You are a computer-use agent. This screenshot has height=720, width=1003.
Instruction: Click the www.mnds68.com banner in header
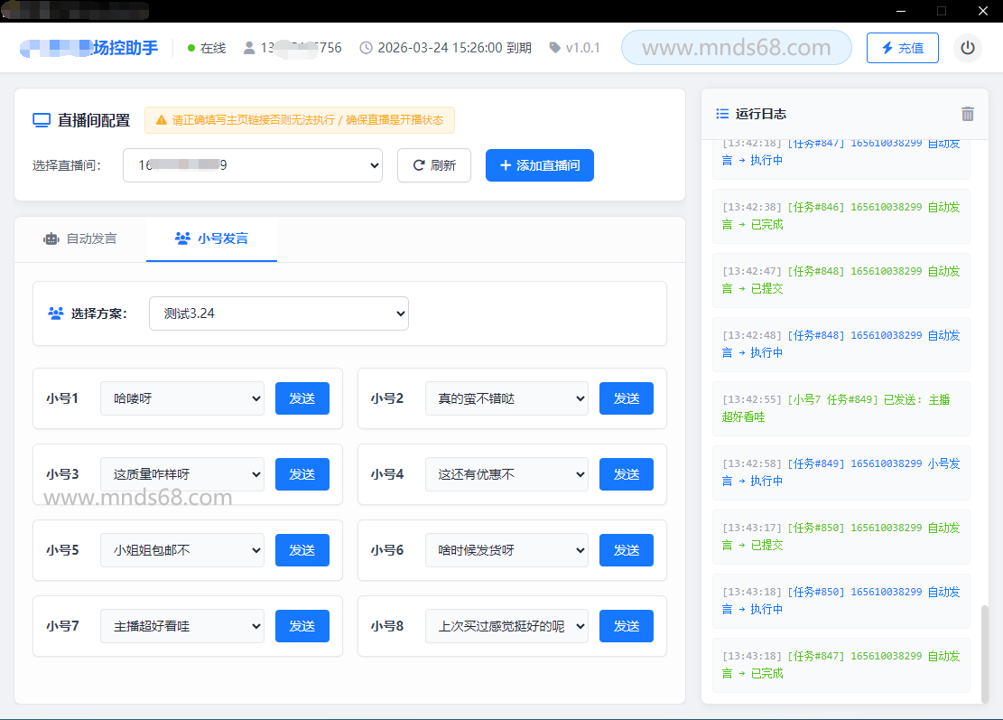(x=736, y=48)
